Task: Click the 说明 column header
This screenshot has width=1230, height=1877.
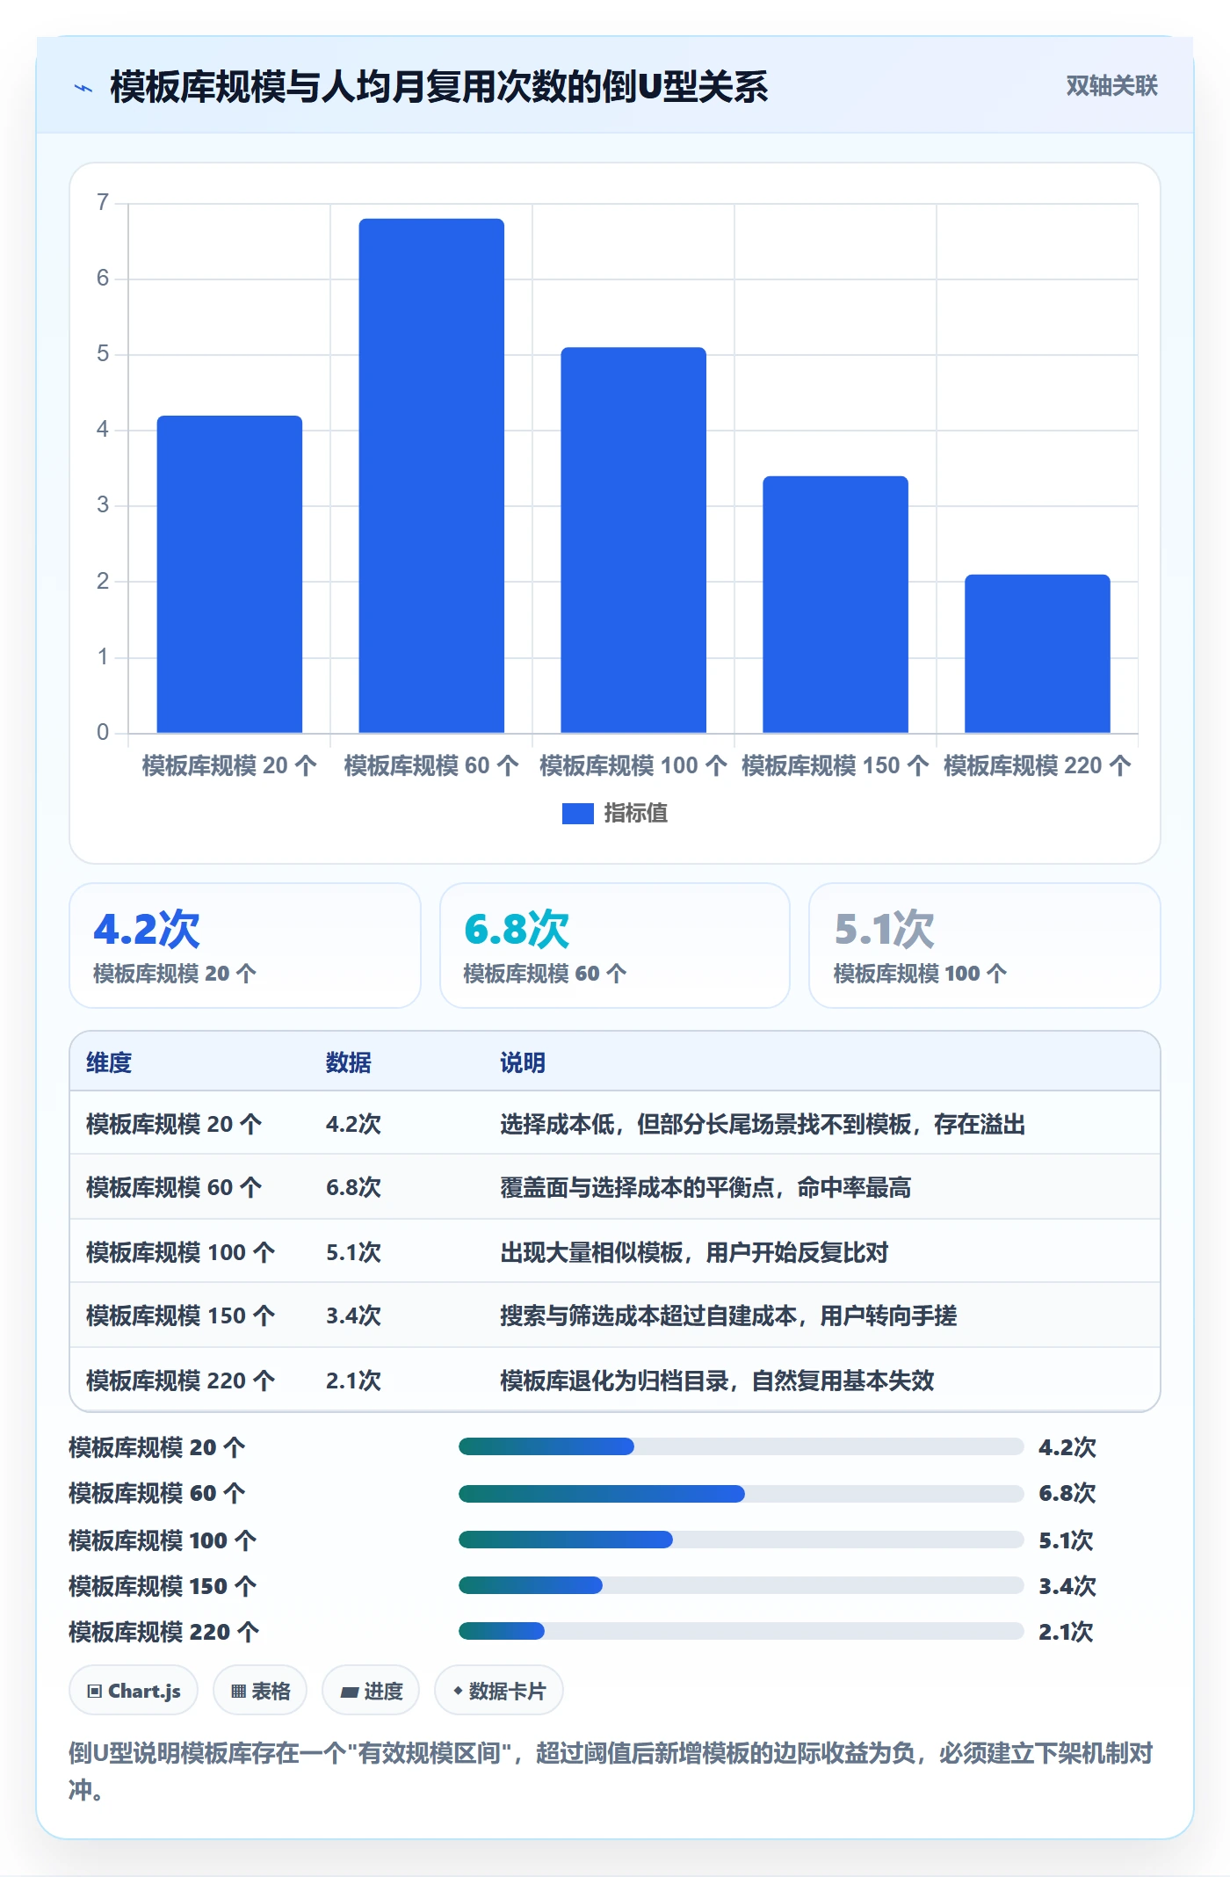Action: pos(523,1062)
